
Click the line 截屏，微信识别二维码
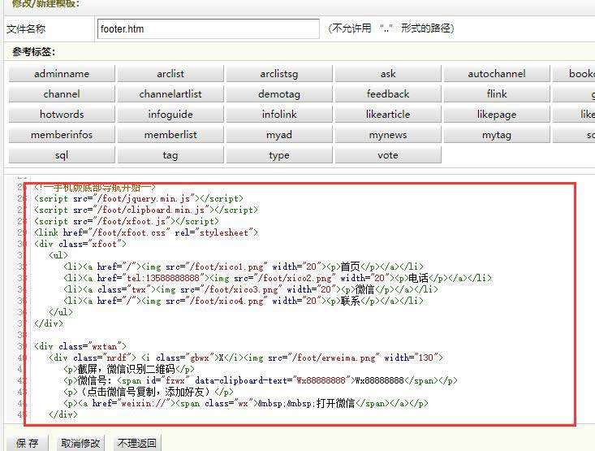129,369
